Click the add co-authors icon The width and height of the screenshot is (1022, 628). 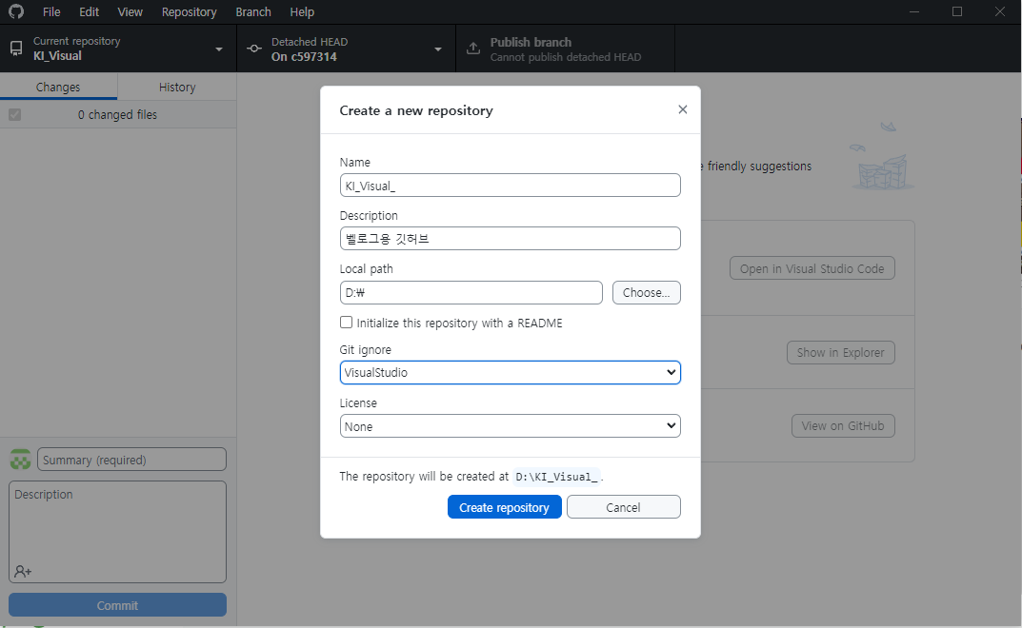tap(23, 571)
